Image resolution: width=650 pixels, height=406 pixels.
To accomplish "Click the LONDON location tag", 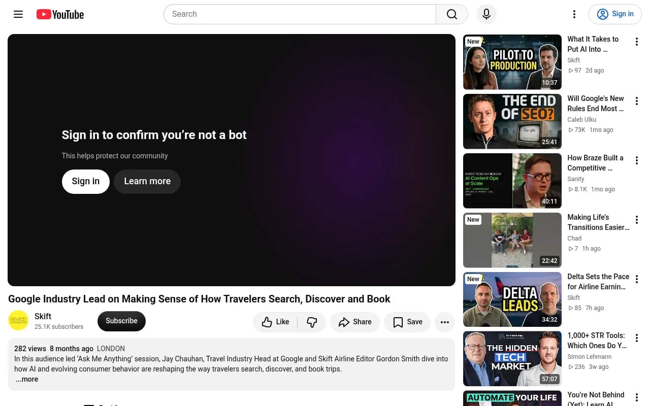I will click(x=111, y=349).
